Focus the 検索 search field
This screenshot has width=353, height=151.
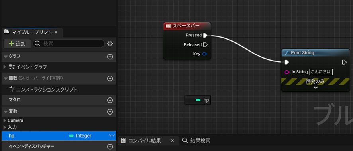tap(69, 44)
